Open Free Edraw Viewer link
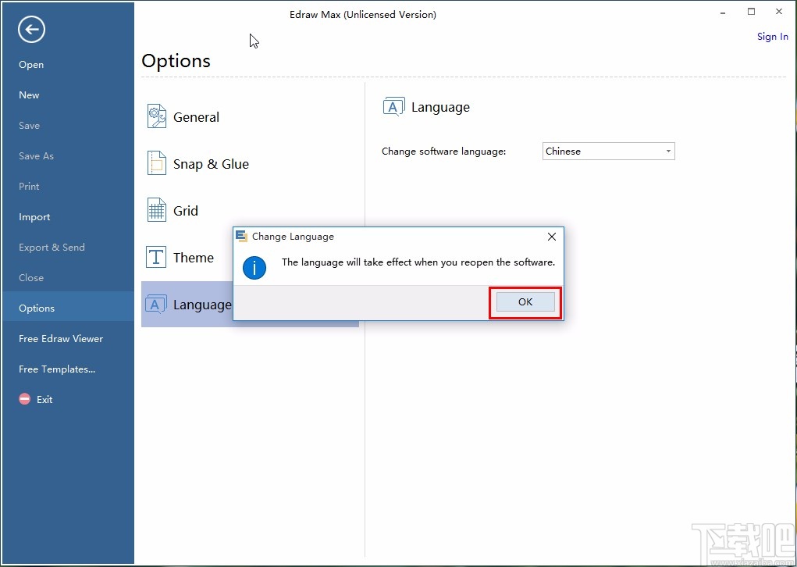The width and height of the screenshot is (797, 567). 61,339
